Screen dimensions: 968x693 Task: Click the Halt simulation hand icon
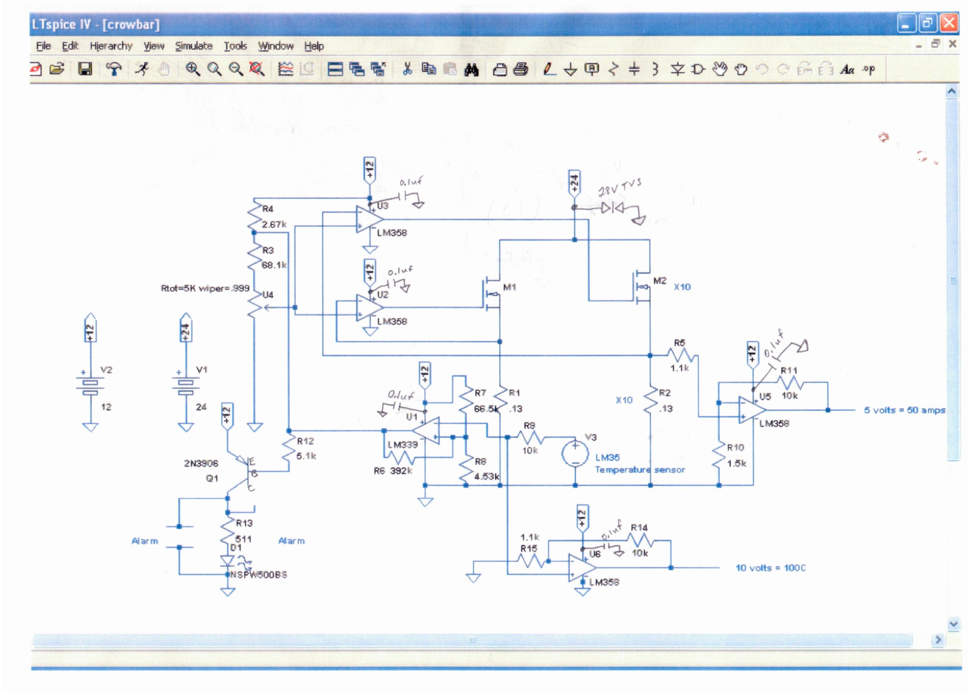pos(164,69)
